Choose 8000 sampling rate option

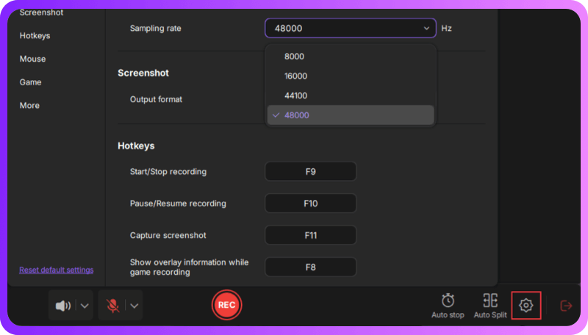pyautogui.click(x=351, y=57)
